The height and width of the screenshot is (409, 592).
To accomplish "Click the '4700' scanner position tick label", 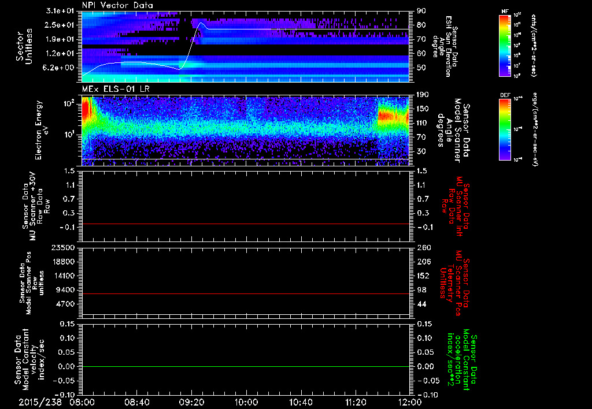I will (66, 304).
